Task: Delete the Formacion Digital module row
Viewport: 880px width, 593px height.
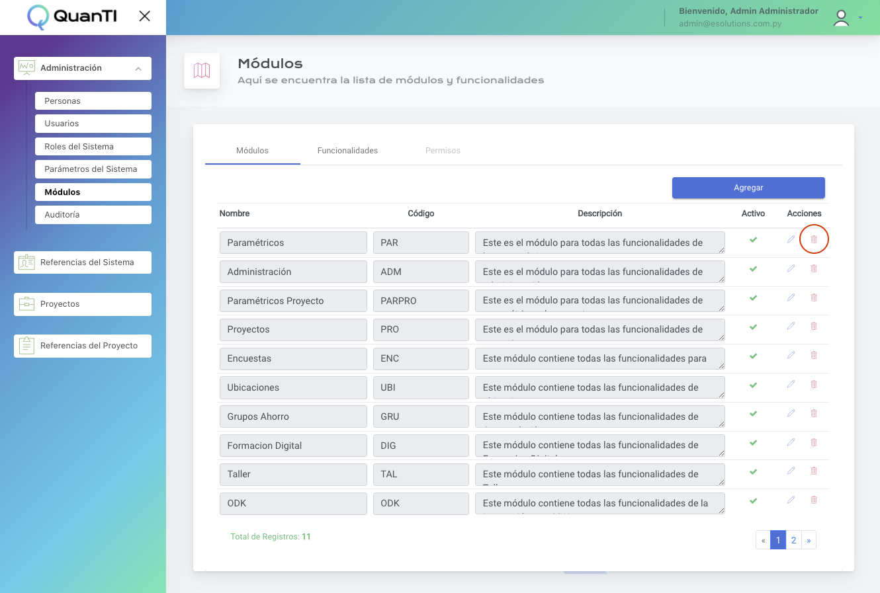Action: (x=814, y=442)
